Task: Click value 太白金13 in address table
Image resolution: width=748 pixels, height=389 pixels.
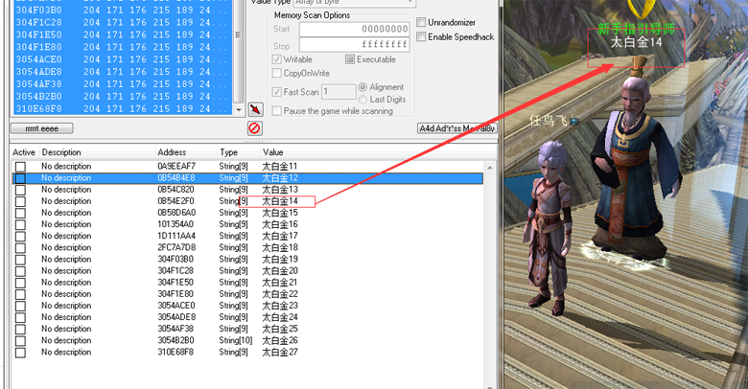Action: (x=280, y=190)
